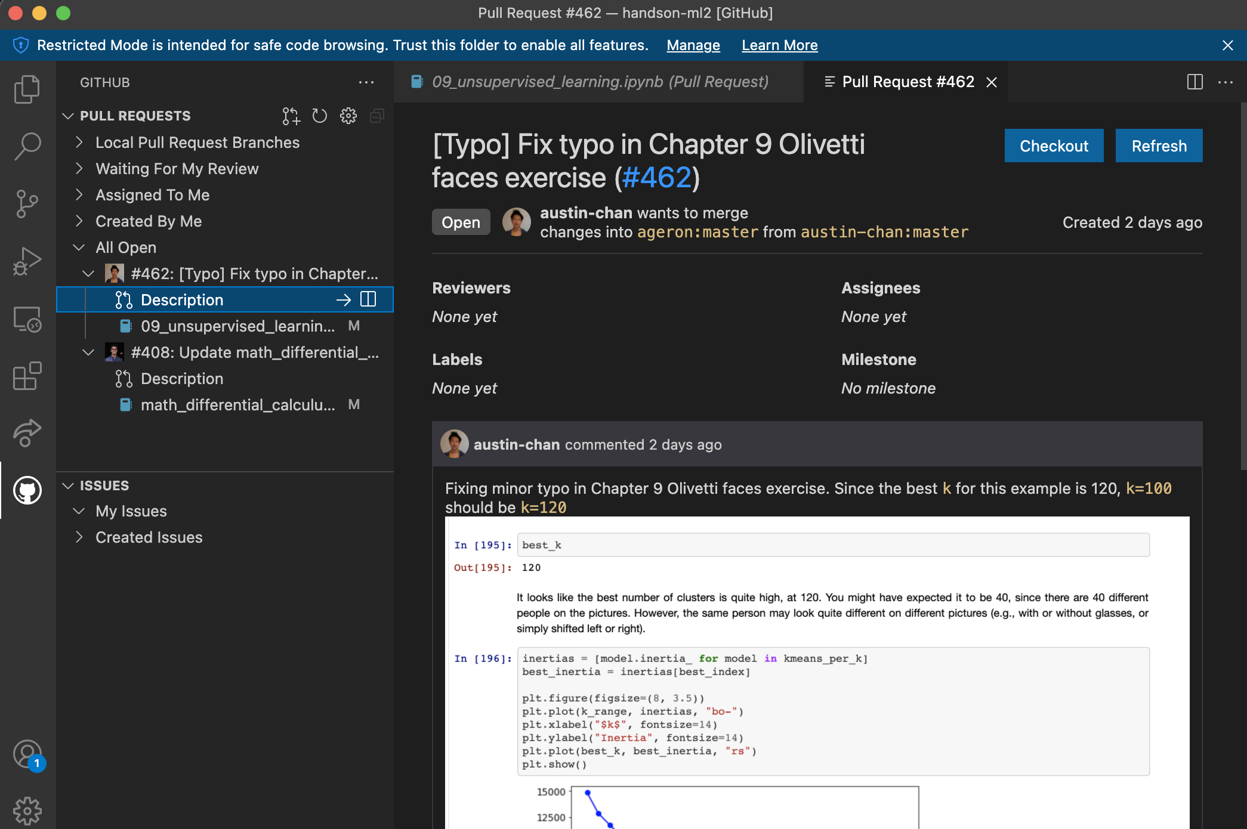Collapse the All Open group
1247x829 pixels.
click(79, 248)
